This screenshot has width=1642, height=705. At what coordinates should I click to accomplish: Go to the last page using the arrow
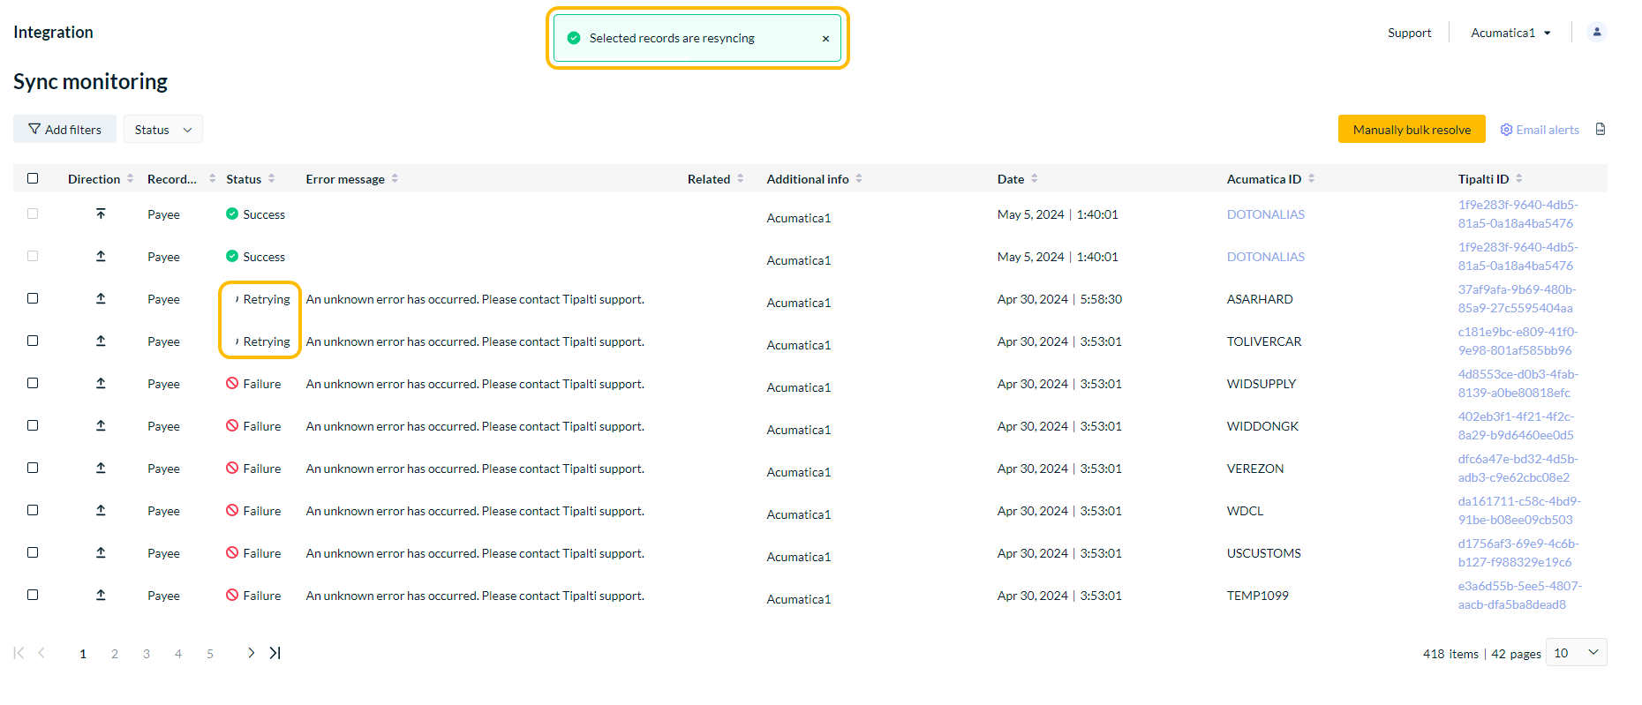pos(275,653)
